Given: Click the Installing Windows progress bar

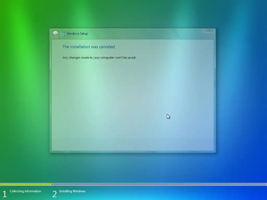Looking at the screenshot, I should tap(161, 184).
